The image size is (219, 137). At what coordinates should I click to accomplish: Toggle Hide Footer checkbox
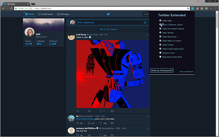pos(160,45)
